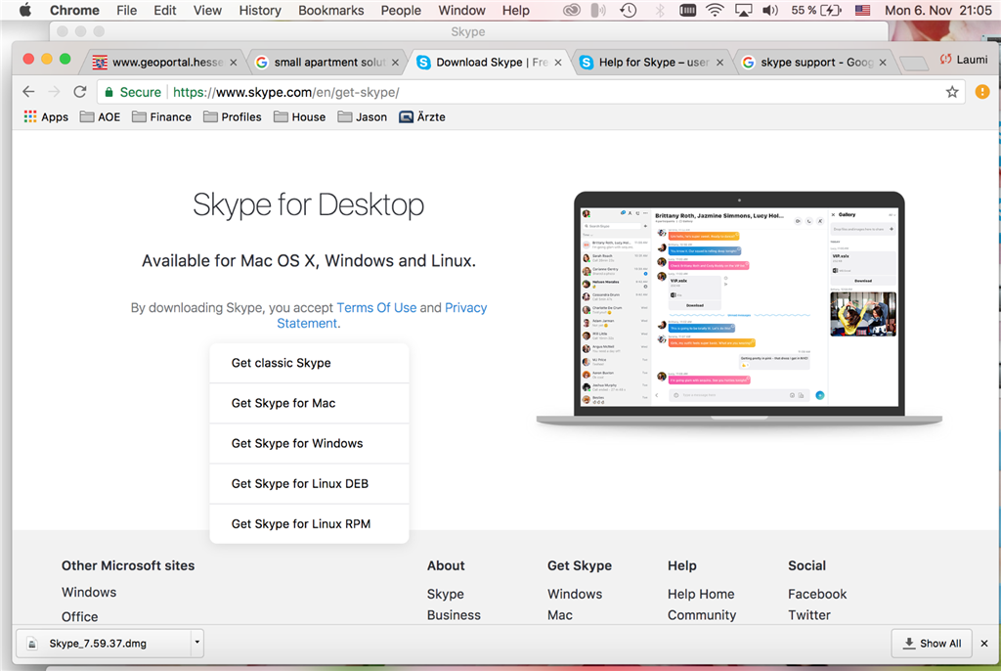Open the Skype_7.59.37.dmg download options arrow
Screen dimensions: 1001x671
point(197,643)
